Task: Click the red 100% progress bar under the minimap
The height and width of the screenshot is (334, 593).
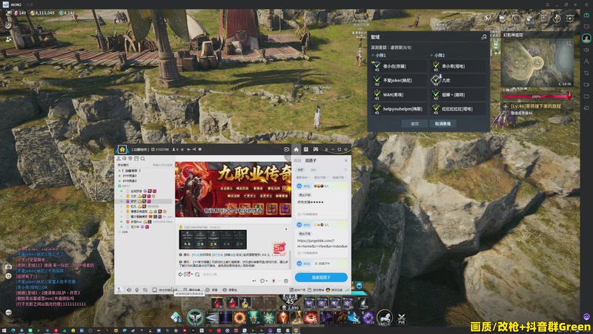Action: click(x=537, y=96)
